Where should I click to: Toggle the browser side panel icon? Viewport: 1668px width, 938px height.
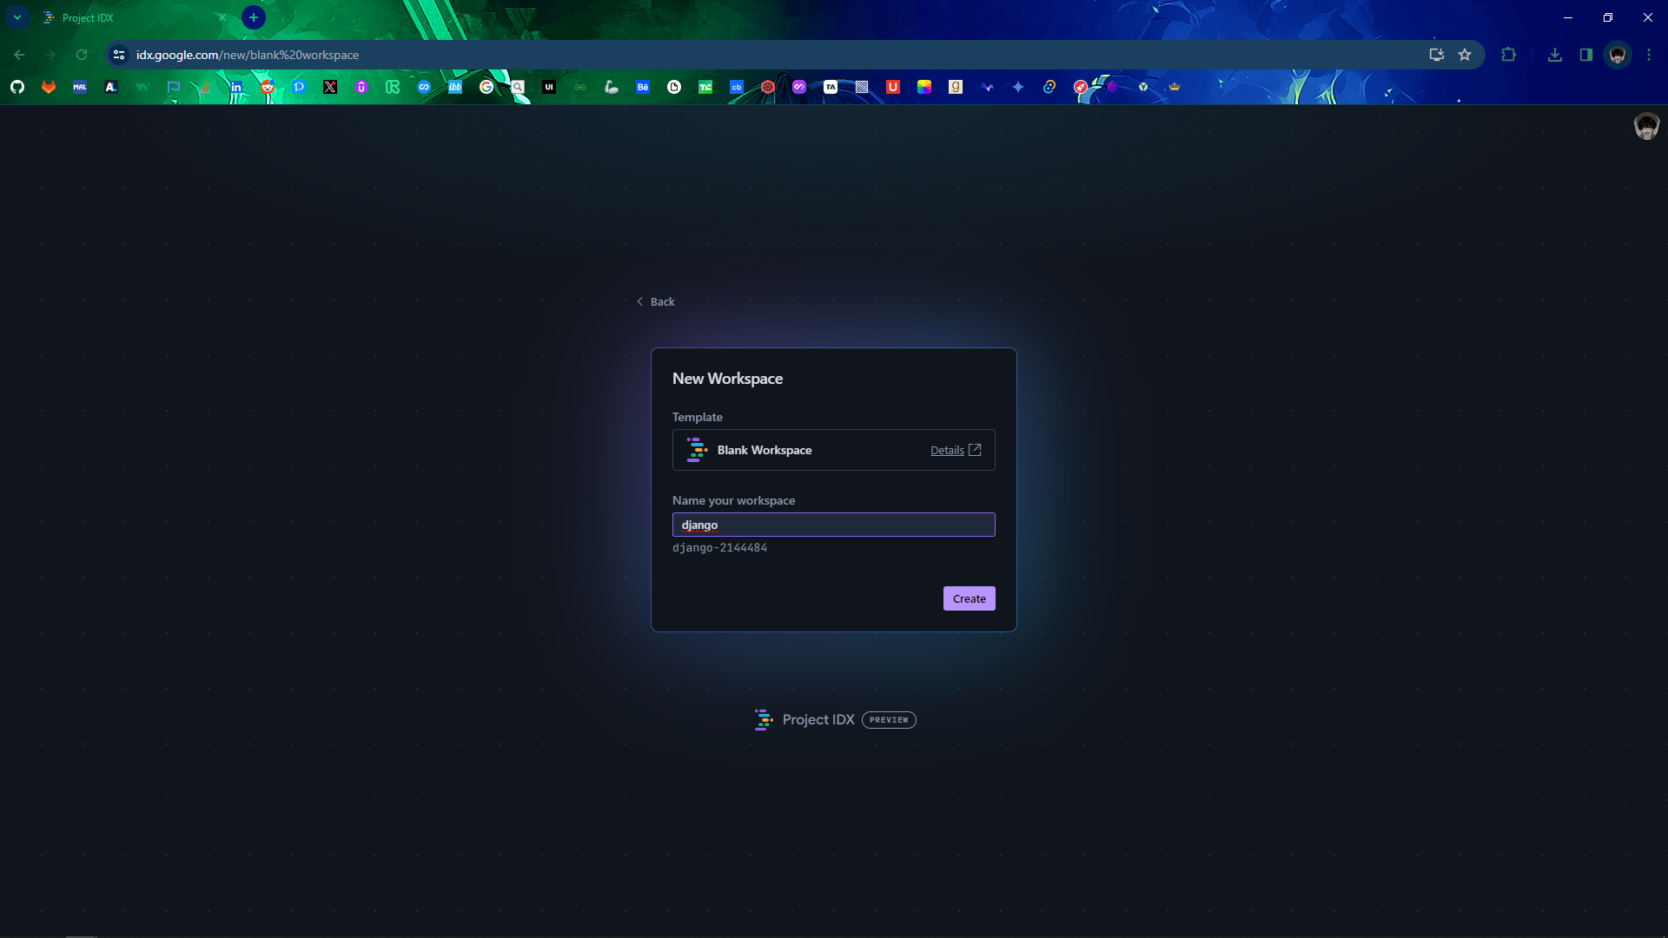[1586, 55]
